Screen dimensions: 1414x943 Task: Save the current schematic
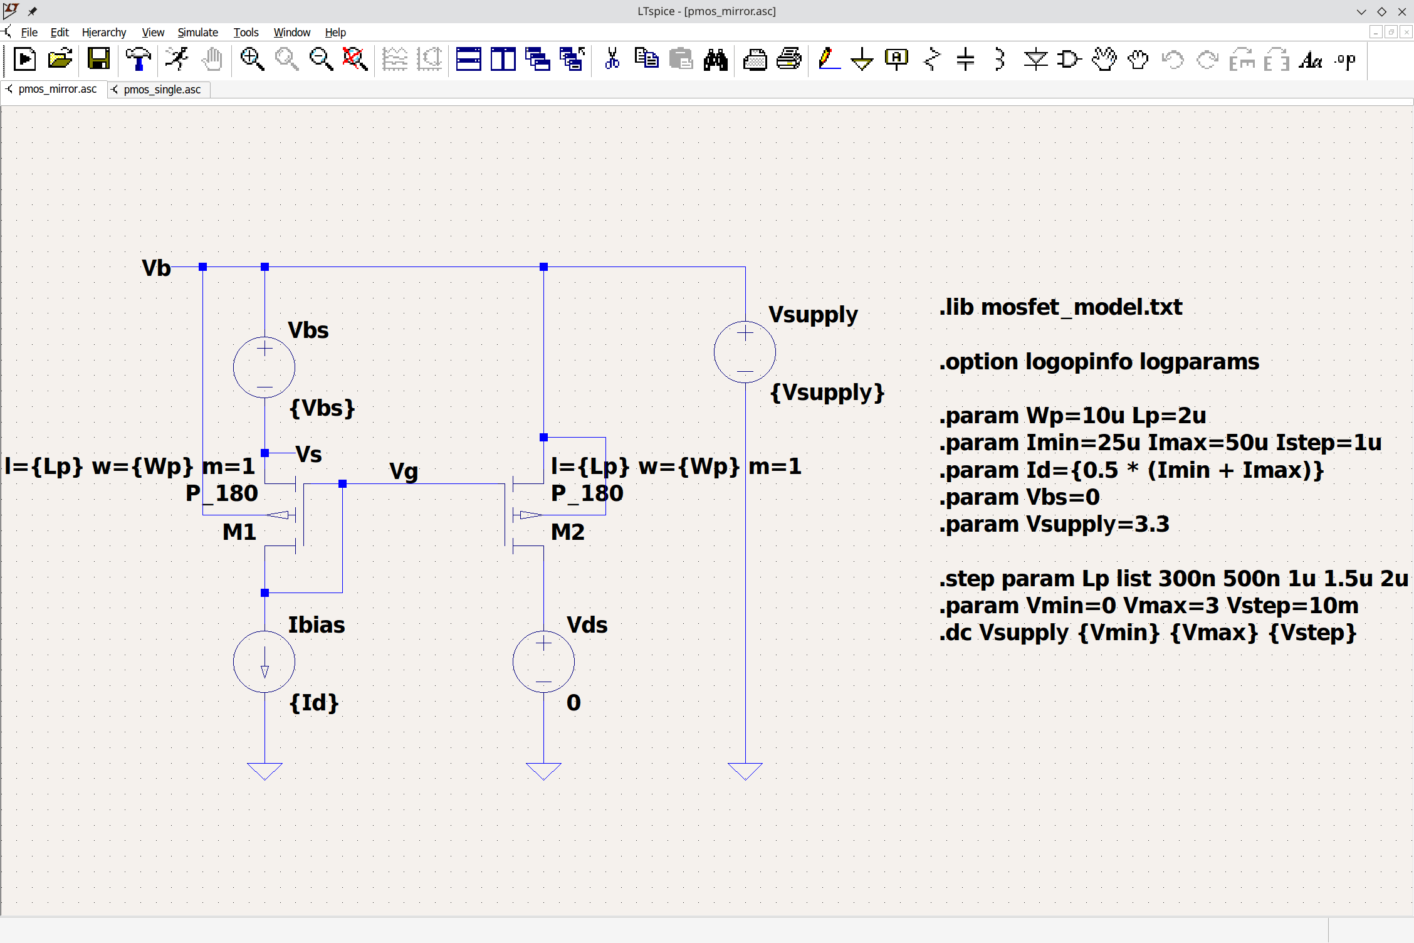pyautogui.click(x=98, y=60)
